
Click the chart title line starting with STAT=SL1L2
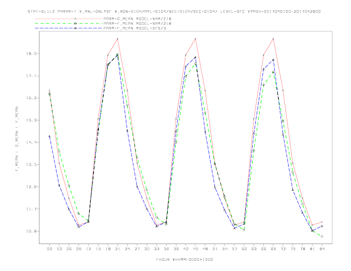174,12
